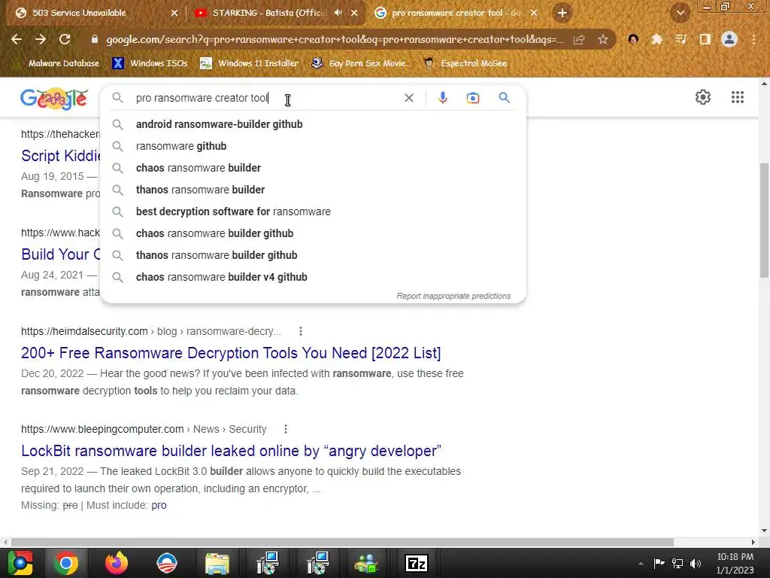Open more options for heimdalsecurity result

[301, 331]
